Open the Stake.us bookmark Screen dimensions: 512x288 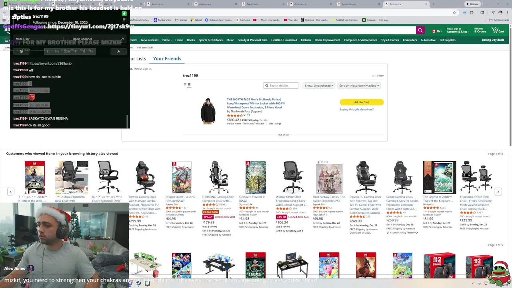pyautogui.click(x=314, y=20)
